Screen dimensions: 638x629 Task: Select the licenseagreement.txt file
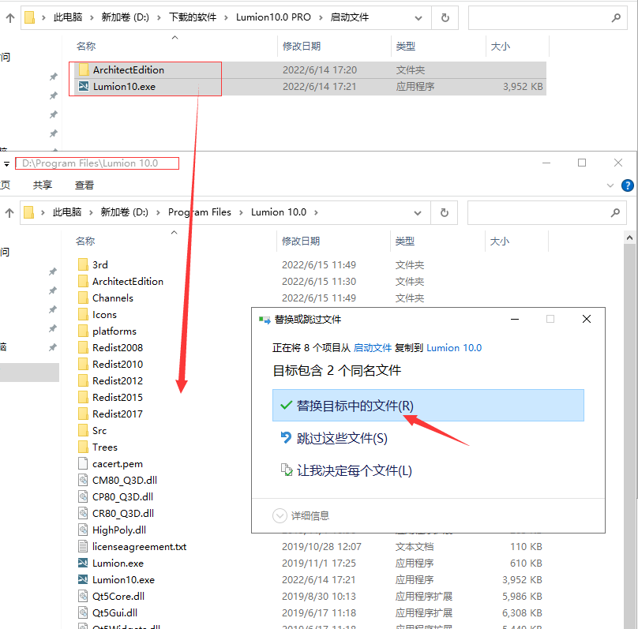(x=139, y=547)
